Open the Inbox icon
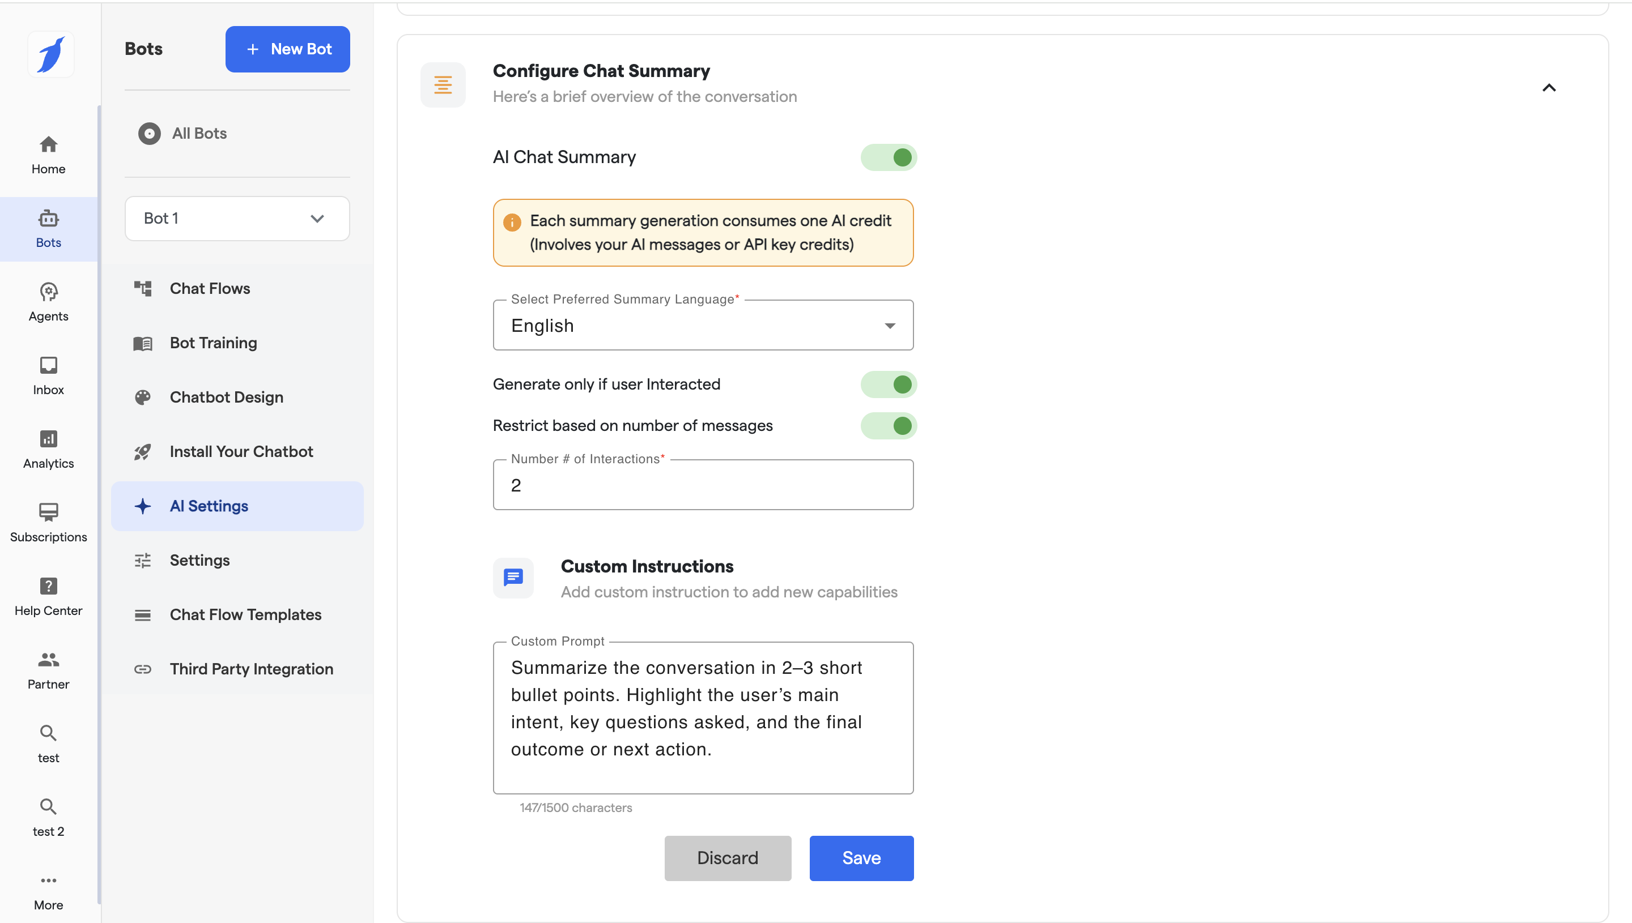 click(x=48, y=366)
